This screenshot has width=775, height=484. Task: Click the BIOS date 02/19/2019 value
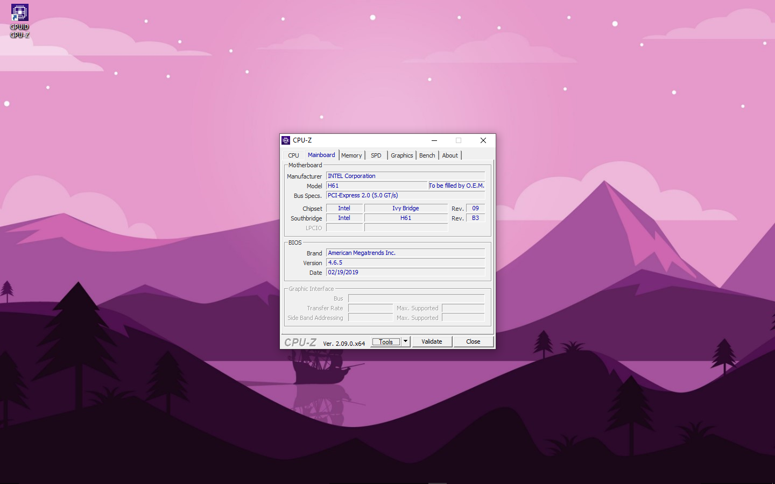[x=405, y=272]
